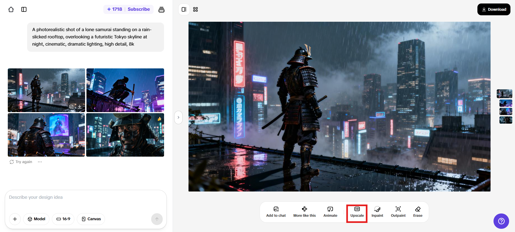The width and height of the screenshot is (515, 232).
Task: Open the Model selector
Action: (36, 219)
